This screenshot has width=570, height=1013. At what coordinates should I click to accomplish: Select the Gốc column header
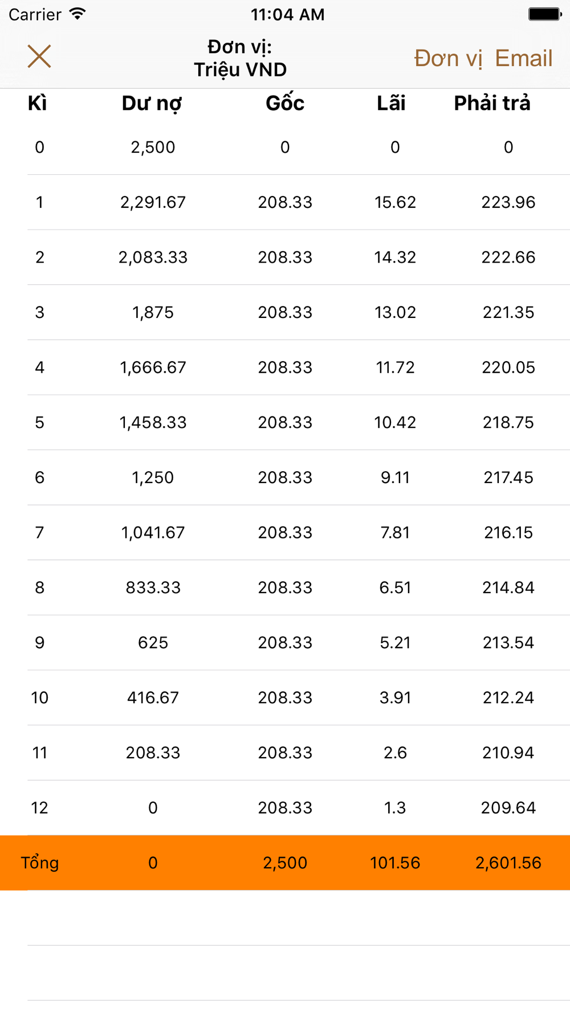(285, 103)
